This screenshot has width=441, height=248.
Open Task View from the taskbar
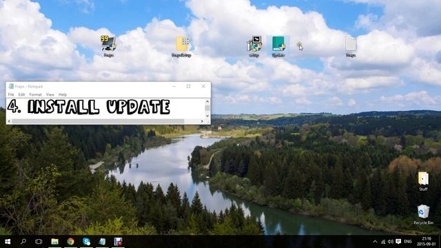pos(39,242)
